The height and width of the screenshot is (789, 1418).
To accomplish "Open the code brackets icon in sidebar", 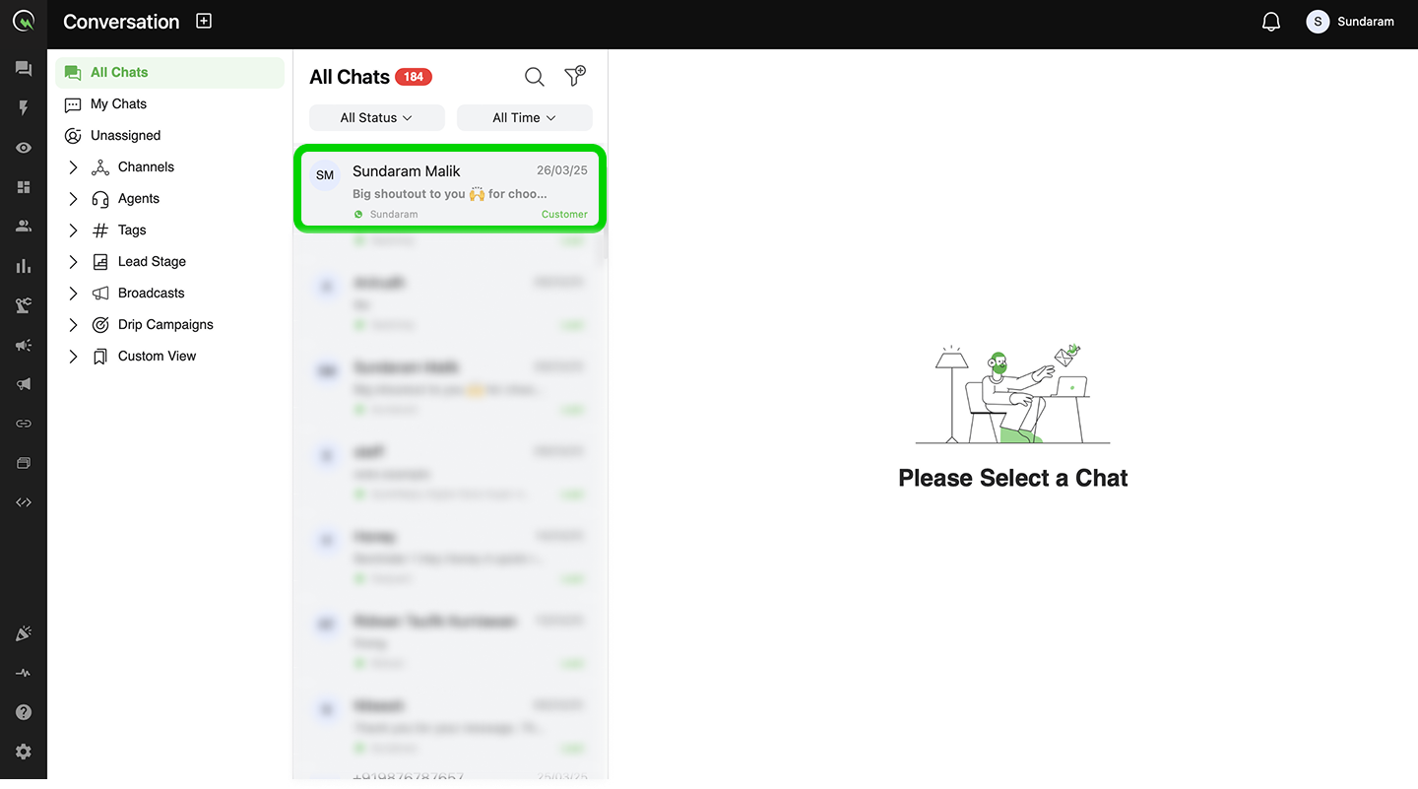I will click(x=24, y=502).
